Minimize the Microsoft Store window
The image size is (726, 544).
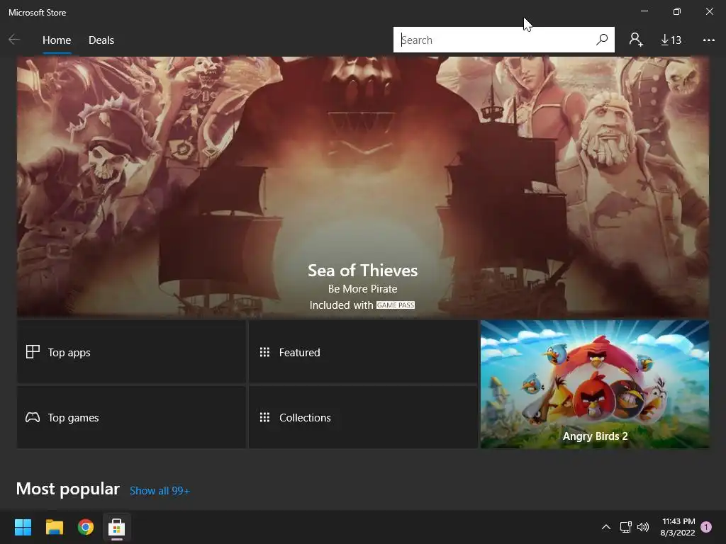coord(644,11)
